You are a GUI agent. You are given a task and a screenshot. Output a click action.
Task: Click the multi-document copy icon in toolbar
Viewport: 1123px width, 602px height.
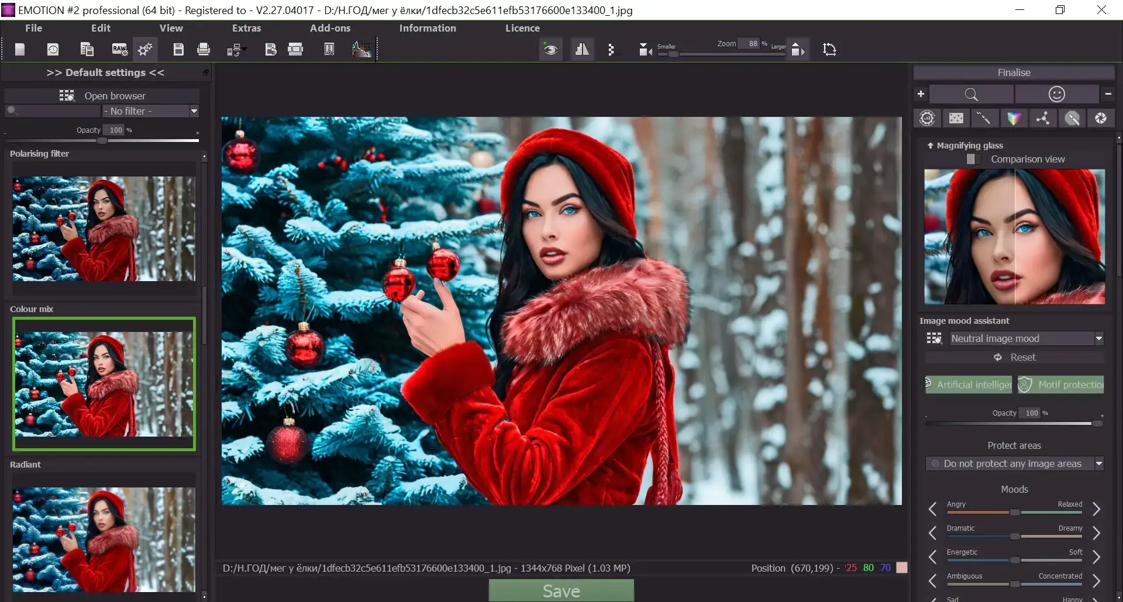point(87,50)
